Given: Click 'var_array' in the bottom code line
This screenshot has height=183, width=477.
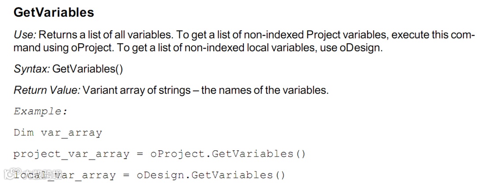Looking at the screenshot, I should coord(85,176).
